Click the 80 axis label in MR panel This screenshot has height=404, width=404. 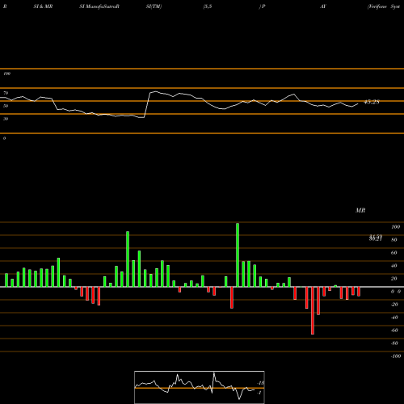[394, 240]
